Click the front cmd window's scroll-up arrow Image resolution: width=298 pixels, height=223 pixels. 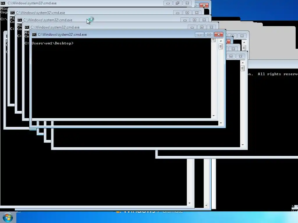[x=221, y=41]
